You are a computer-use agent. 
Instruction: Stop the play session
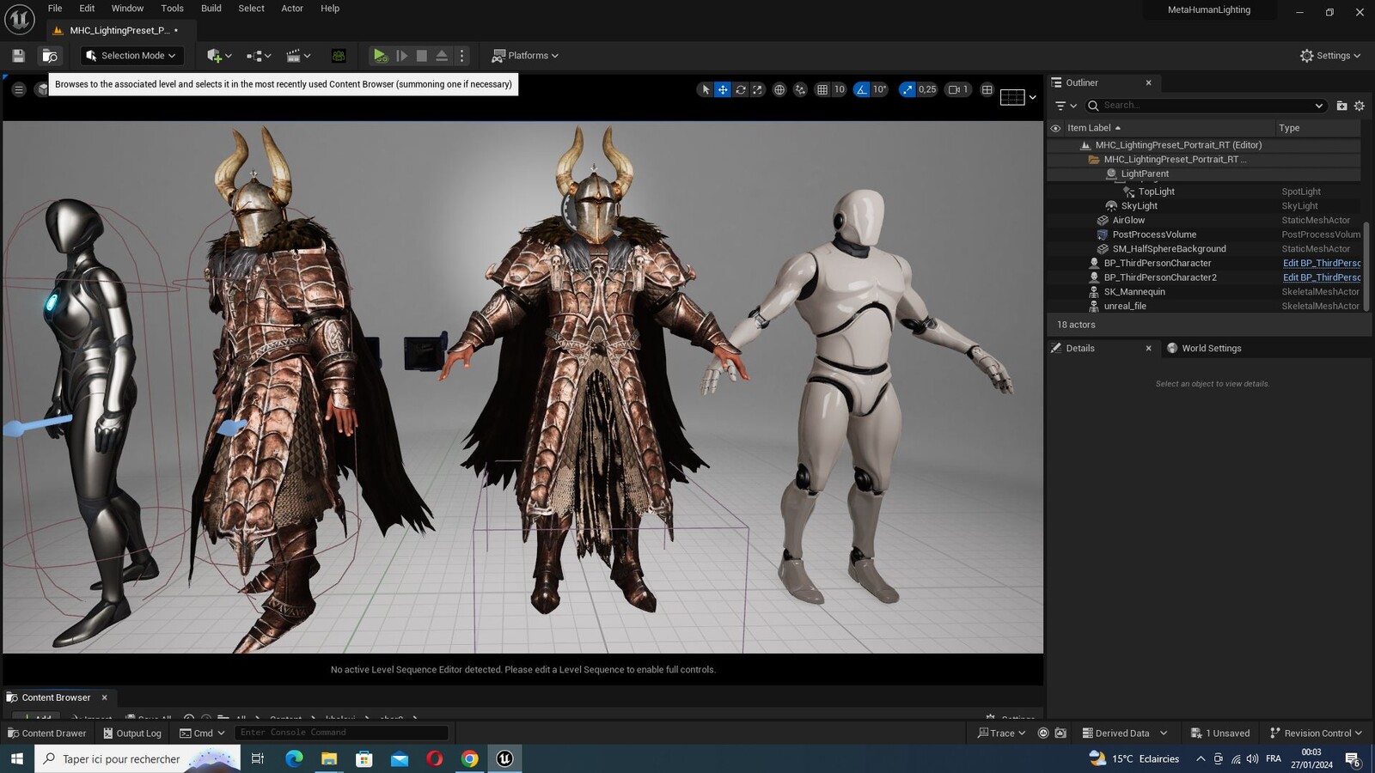421,56
